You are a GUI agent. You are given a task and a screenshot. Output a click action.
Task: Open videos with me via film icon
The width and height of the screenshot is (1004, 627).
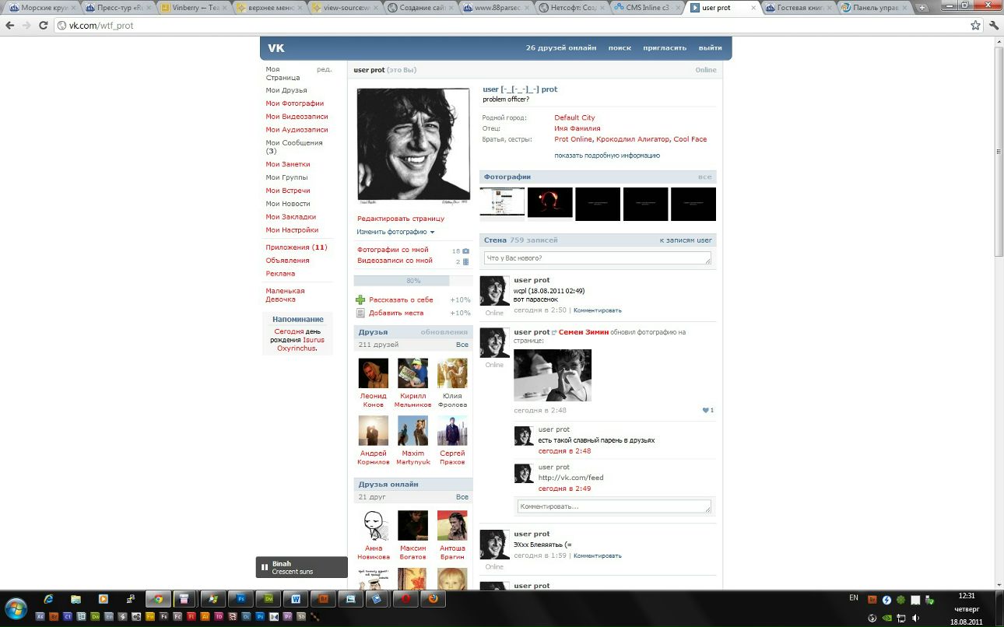[x=465, y=261]
